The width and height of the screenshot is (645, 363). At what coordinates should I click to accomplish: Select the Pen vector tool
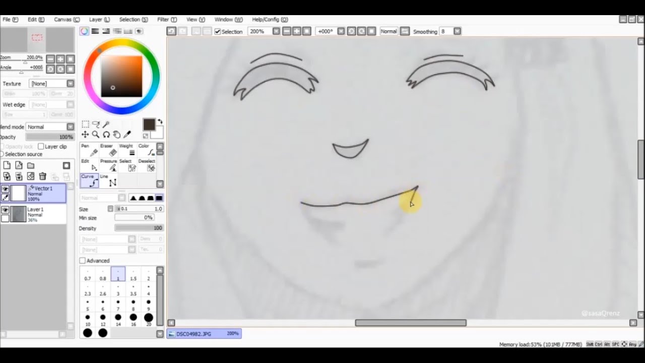pos(89,150)
